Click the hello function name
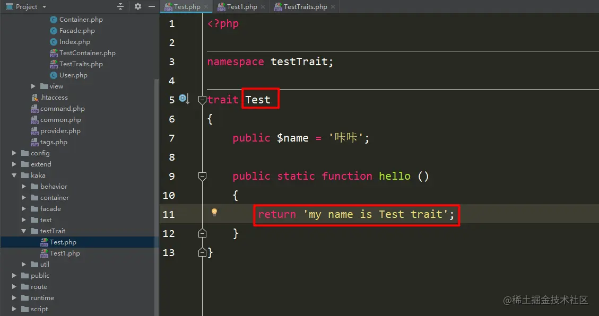Viewport: 599px width, 316px height. click(x=395, y=176)
